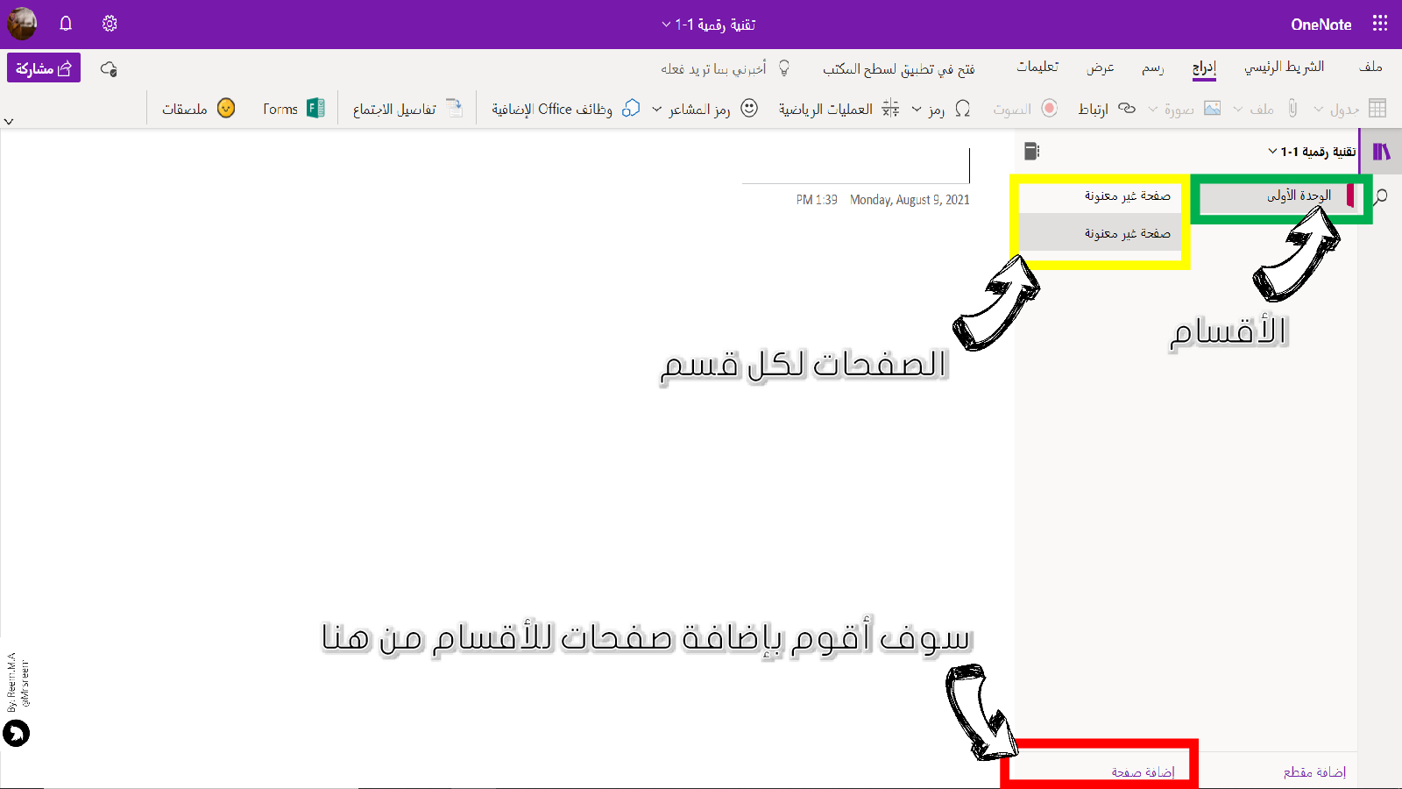Insert Meeting Details (تفاصيل الاجتماع)
This screenshot has width=1402, height=789.
tap(407, 109)
